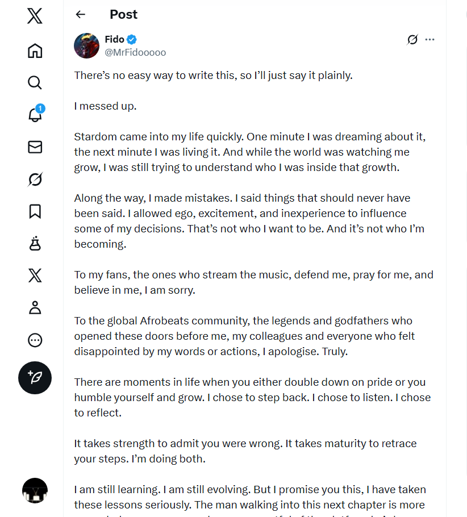The height and width of the screenshot is (517, 467).
Task: Click Fido's blue verified badge
Action: (x=132, y=39)
